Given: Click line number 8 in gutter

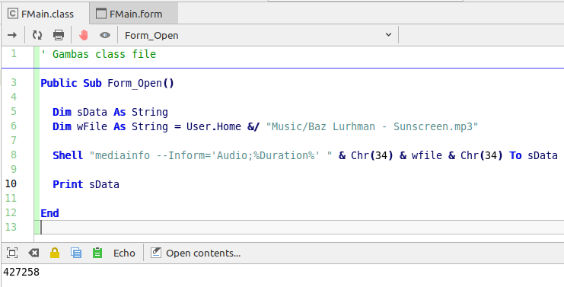Looking at the screenshot, I should tap(14, 155).
